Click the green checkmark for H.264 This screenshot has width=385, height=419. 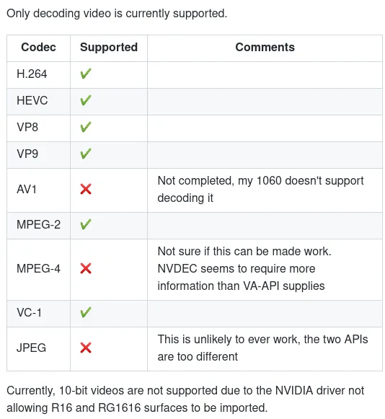(x=86, y=74)
